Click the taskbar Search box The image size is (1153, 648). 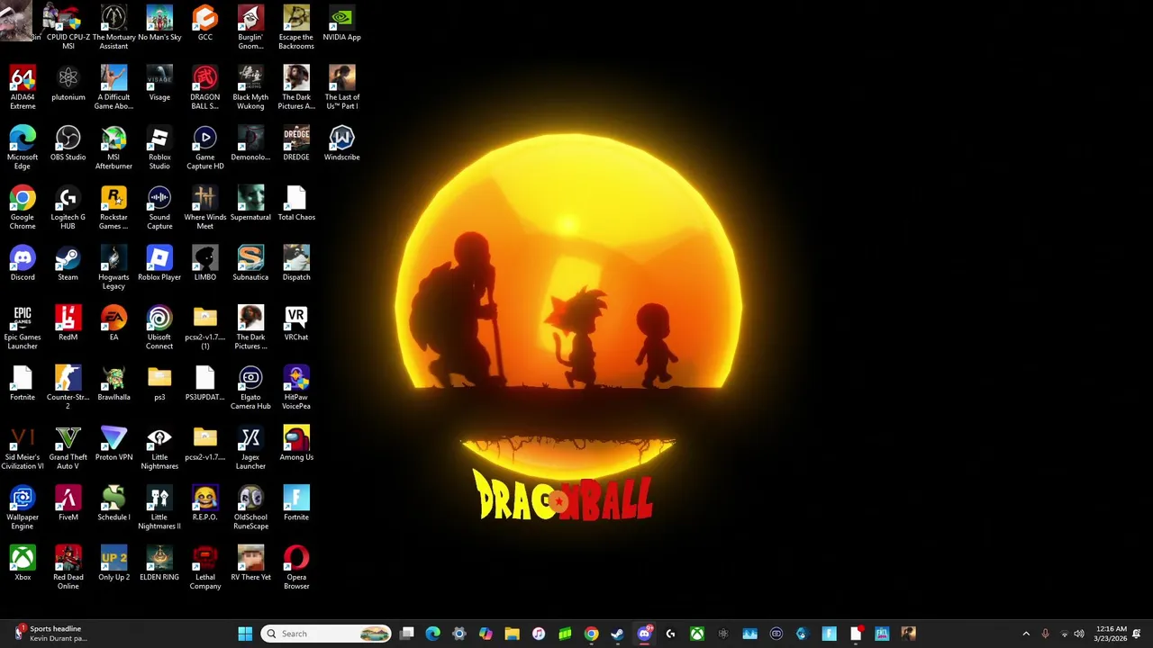[326, 634]
